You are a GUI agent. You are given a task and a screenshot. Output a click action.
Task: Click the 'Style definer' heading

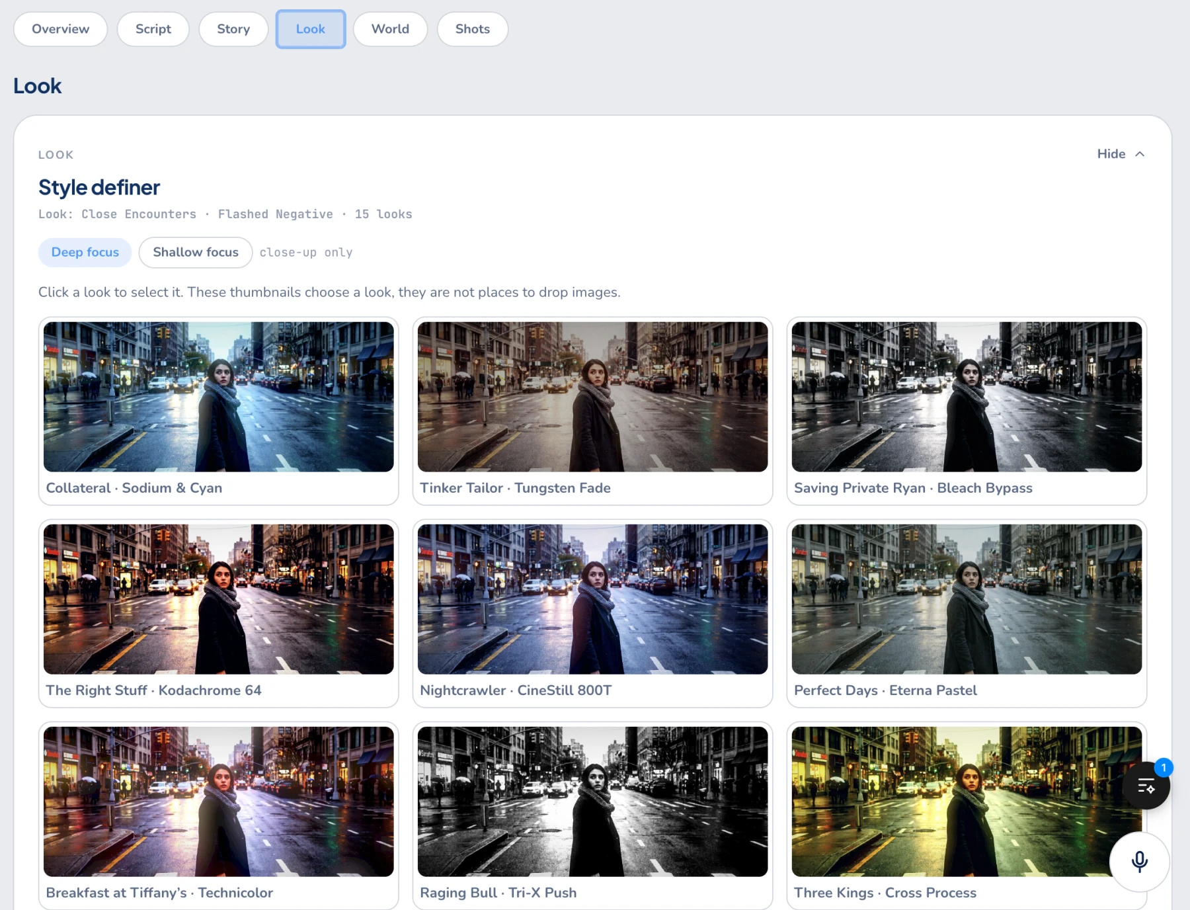(99, 188)
